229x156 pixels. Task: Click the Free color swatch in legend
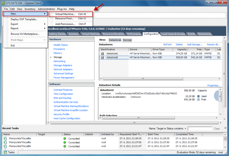[x=199, y=100]
